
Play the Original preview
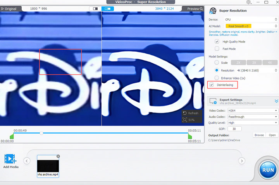[9, 9]
